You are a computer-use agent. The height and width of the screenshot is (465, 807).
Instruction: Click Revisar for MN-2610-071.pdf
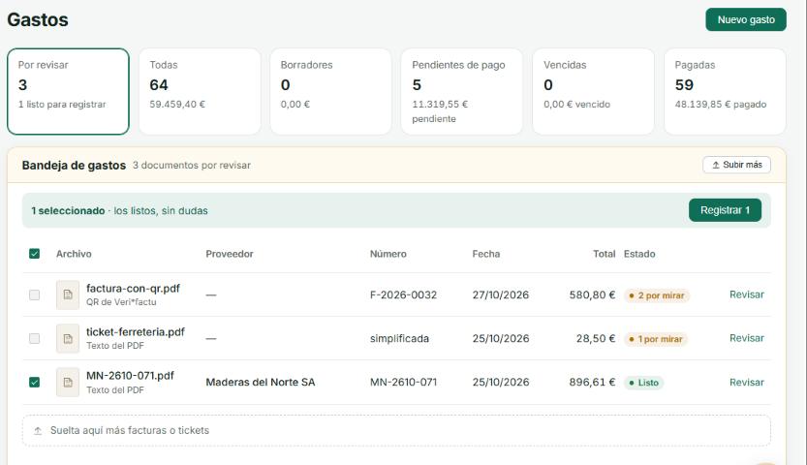[746, 383]
